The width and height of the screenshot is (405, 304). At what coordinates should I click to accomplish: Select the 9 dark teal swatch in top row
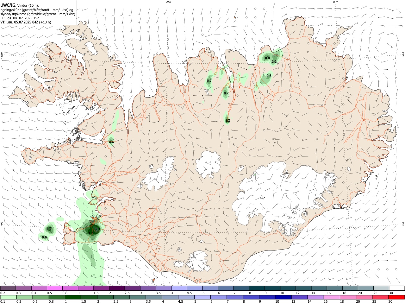(272, 288)
